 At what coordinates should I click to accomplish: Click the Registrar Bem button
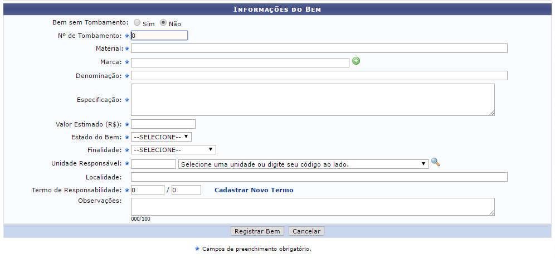pos(257,231)
